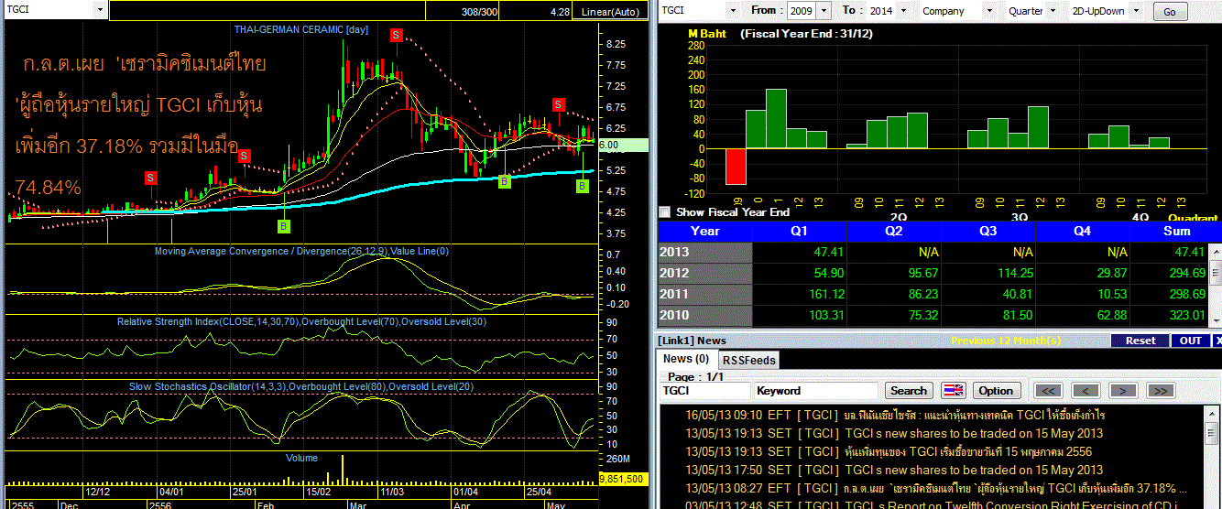The width and height of the screenshot is (1222, 509).
Task: Click the red S sell marker at chart peak
Action: tap(396, 34)
